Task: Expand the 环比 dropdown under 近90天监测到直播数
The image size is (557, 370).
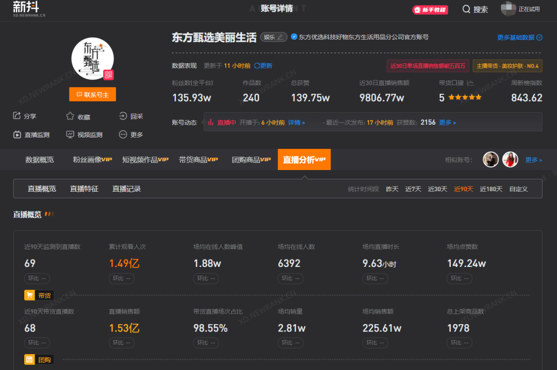Action: (37, 278)
